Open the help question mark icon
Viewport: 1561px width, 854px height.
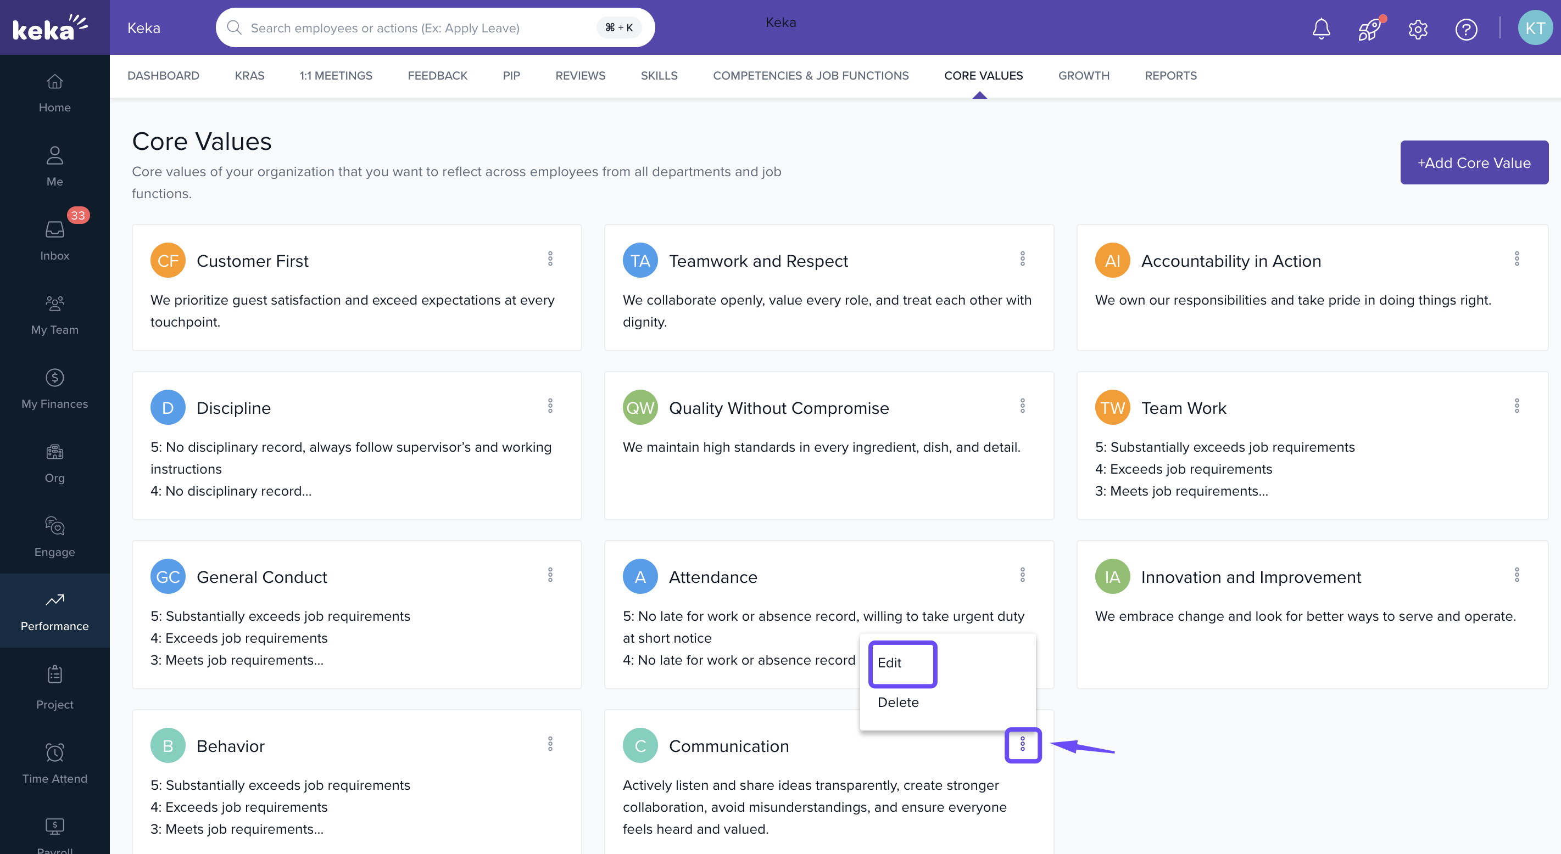pyautogui.click(x=1466, y=29)
